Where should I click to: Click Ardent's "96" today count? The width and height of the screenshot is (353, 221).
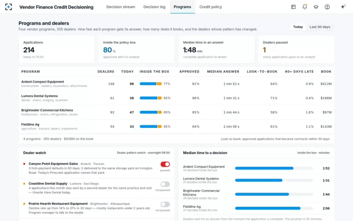131,84
